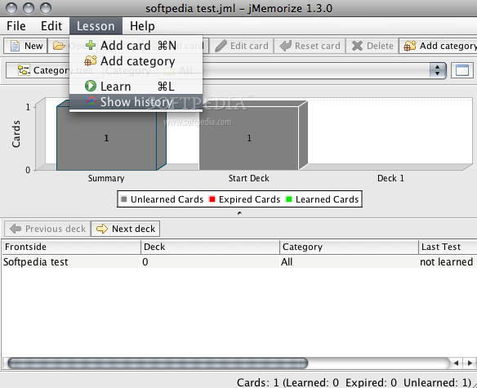The height and width of the screenshot is (388, 477).
Task: Click the Previous deck button
Action: [47, 229]
